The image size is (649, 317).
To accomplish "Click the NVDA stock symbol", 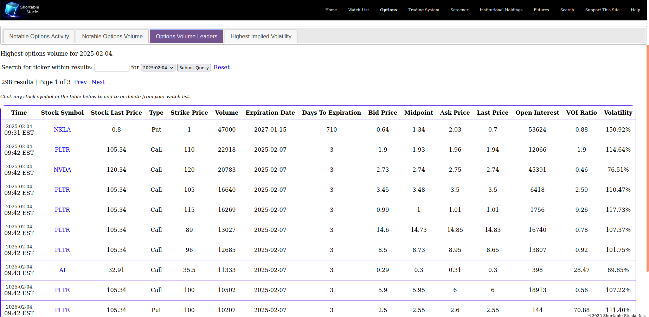I will tap(62, 170).
